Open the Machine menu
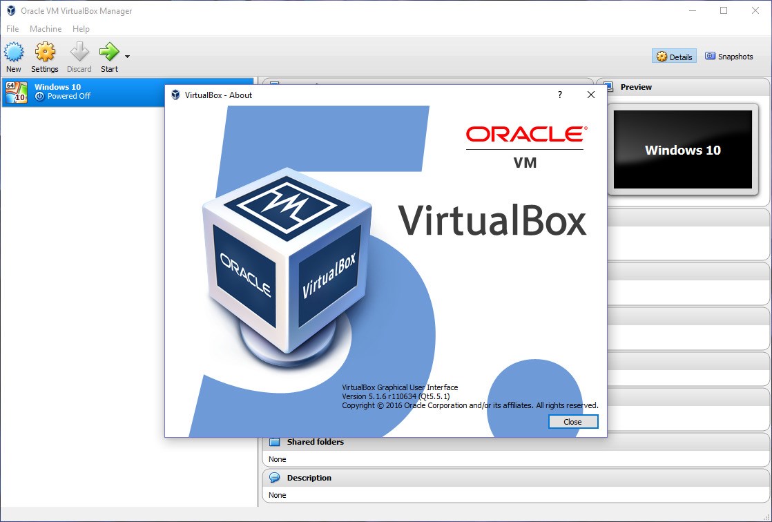This screenshot has height=522, width=772. coord(46,28)
